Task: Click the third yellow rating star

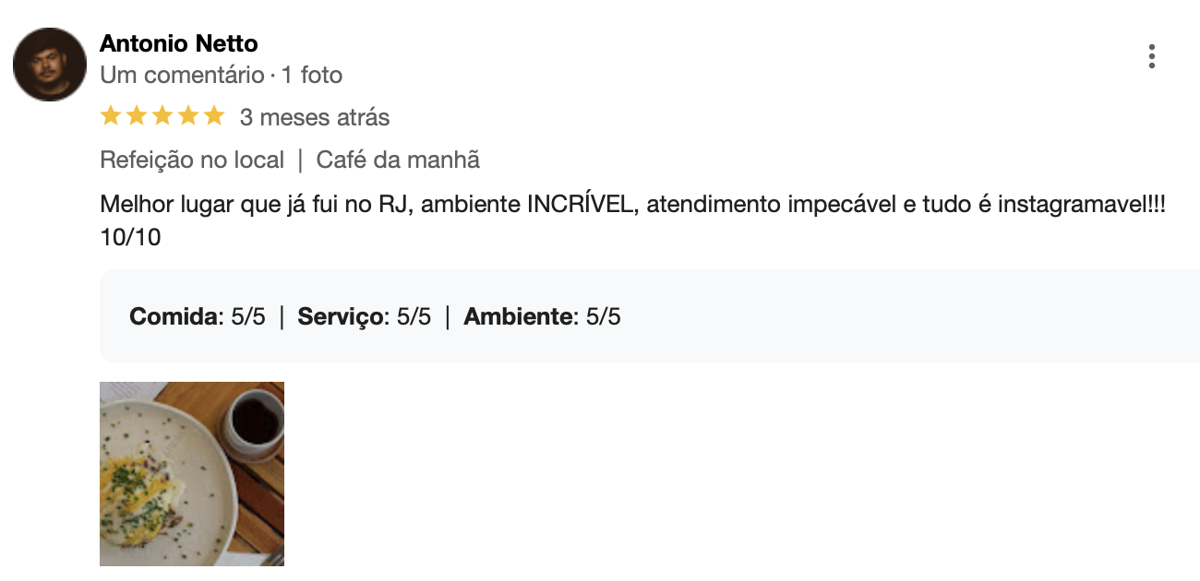Action: [x=162, y=115]
